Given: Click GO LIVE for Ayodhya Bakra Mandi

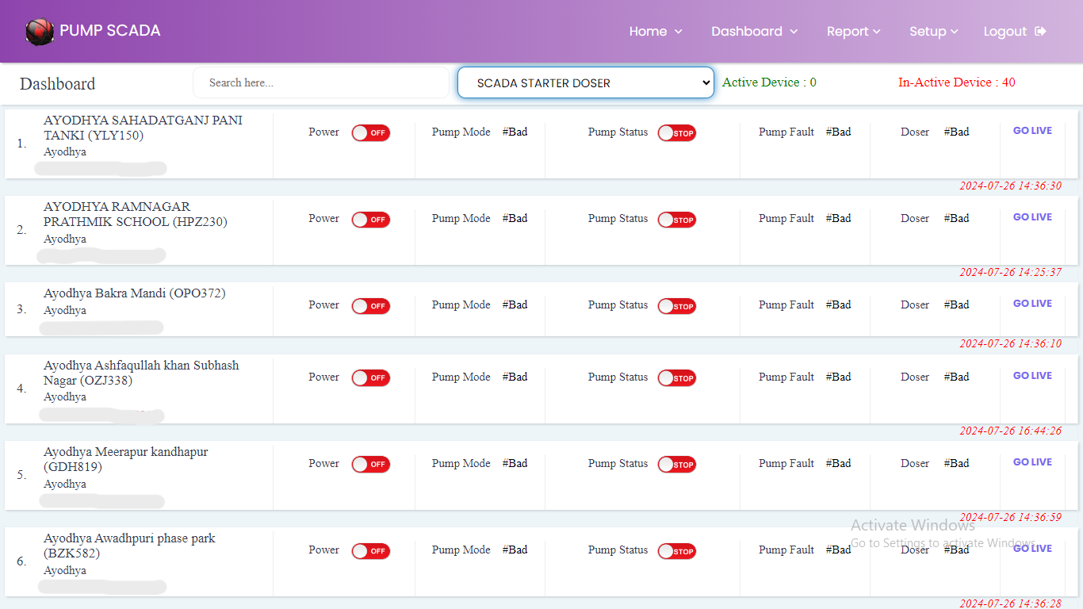Looking at the screenshot, I should coord(1032,304).
